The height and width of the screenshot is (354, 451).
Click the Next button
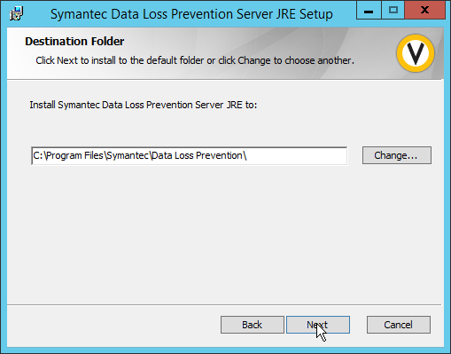point(318,325)
